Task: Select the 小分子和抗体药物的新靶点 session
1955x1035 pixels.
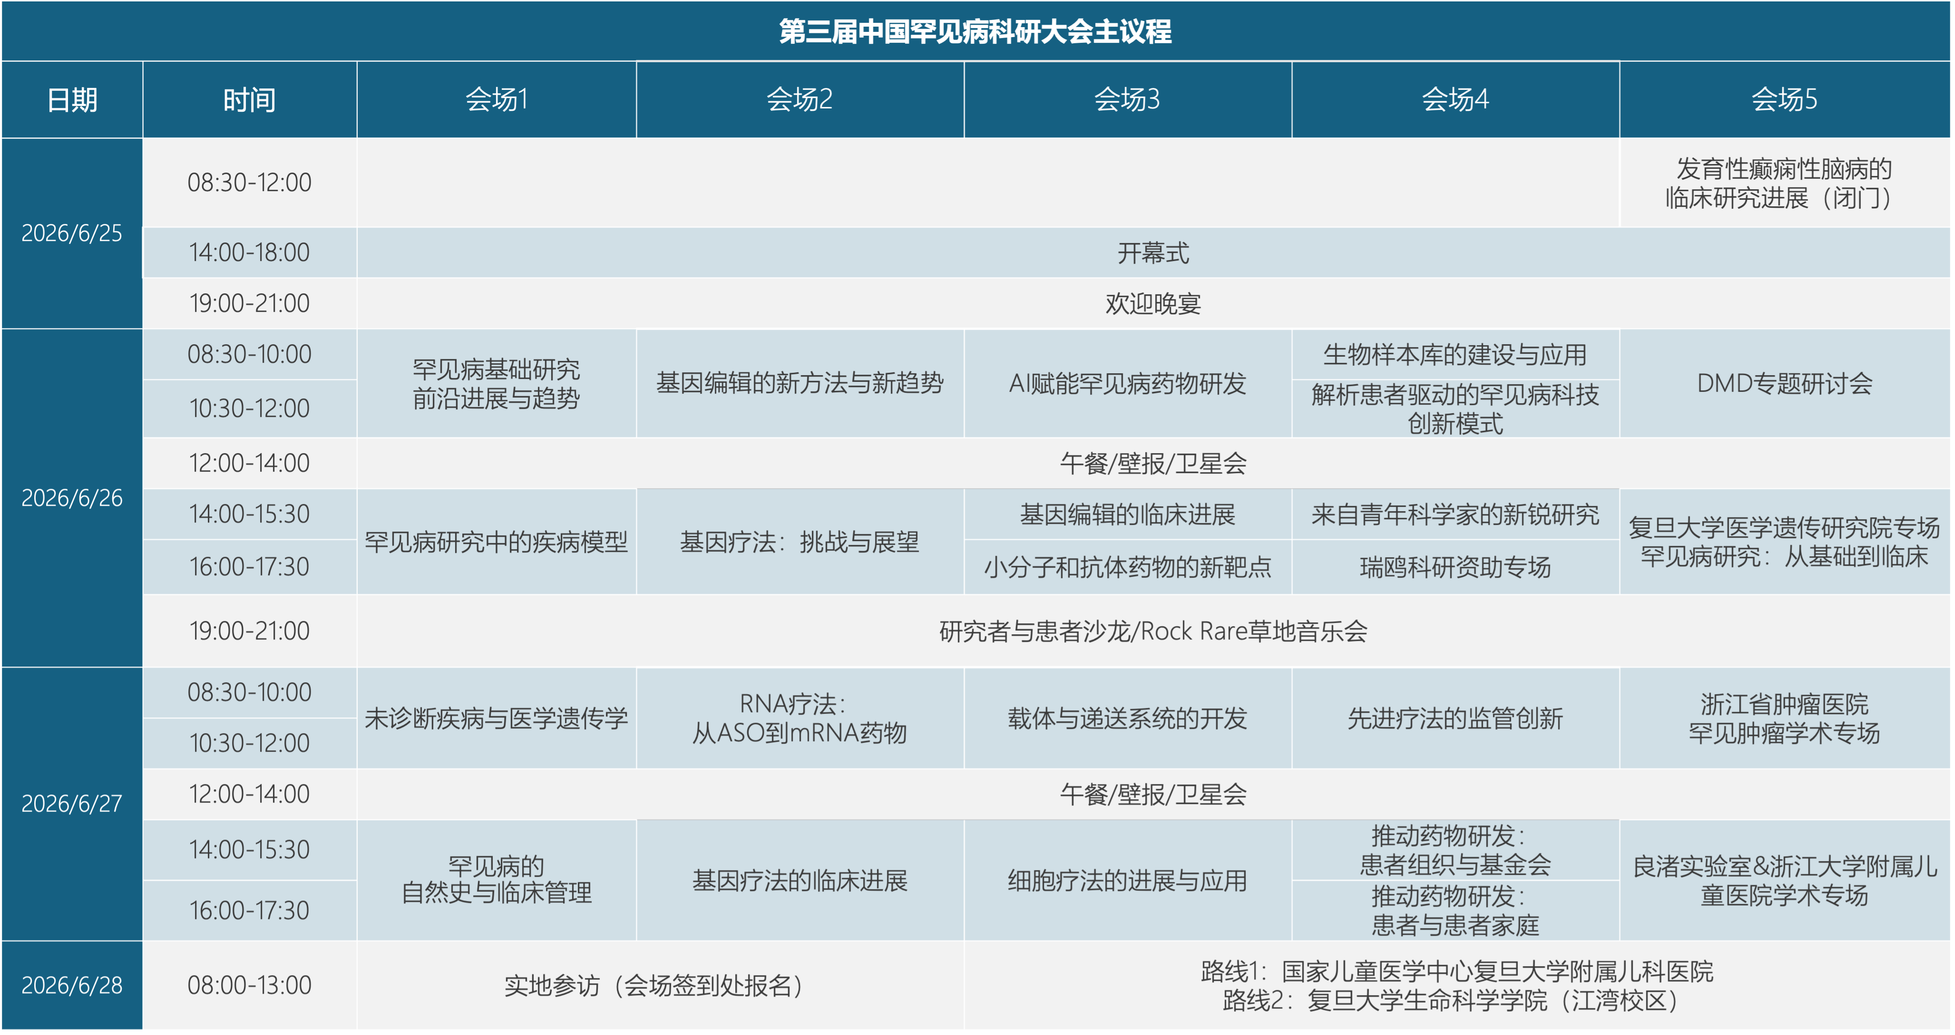Action: coord(1128,567)
